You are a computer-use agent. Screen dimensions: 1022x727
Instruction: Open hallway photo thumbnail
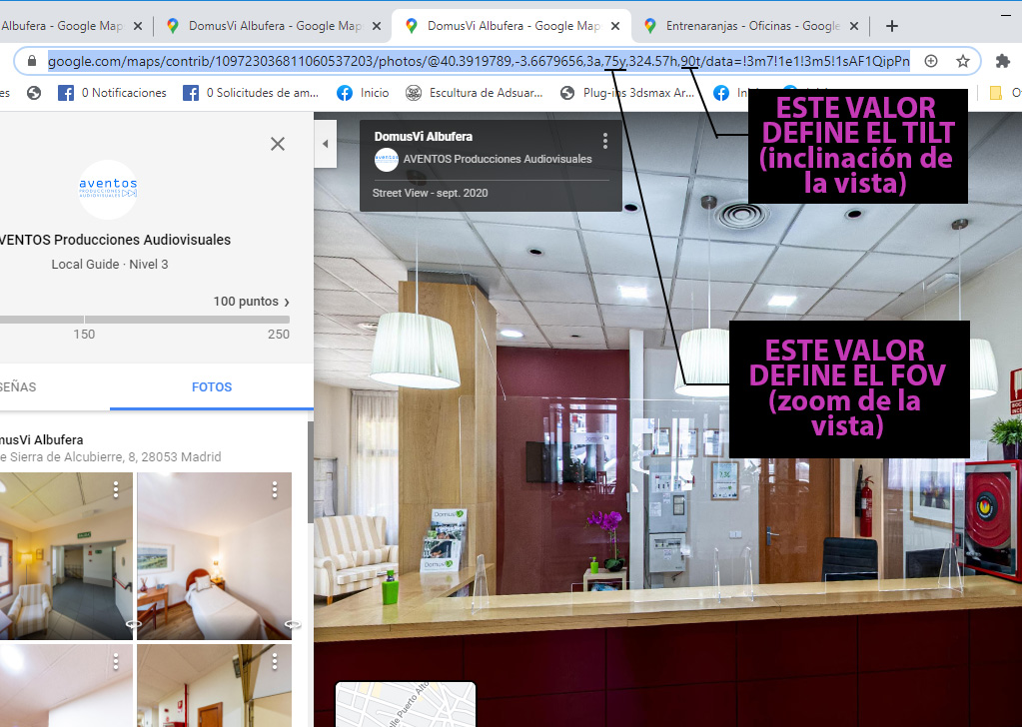[66, 555]
